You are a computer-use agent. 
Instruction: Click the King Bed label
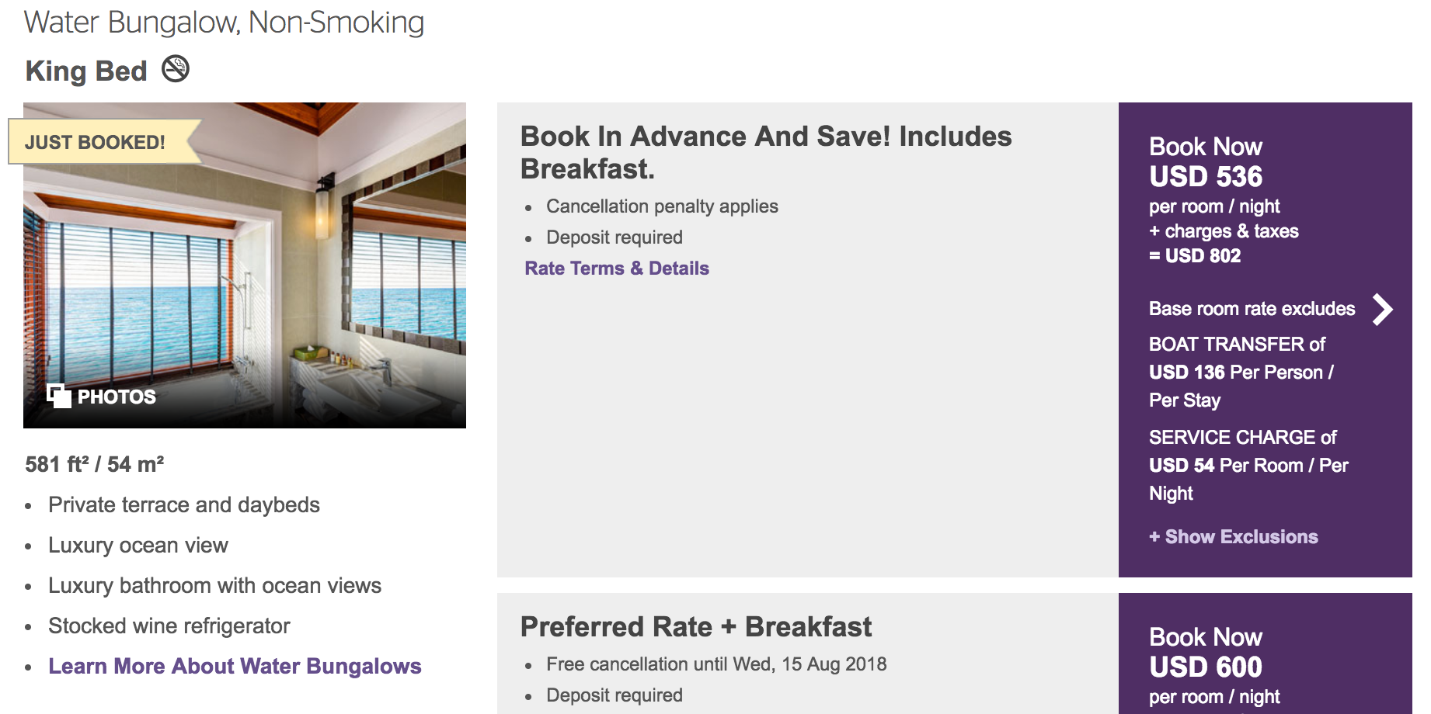86,71
